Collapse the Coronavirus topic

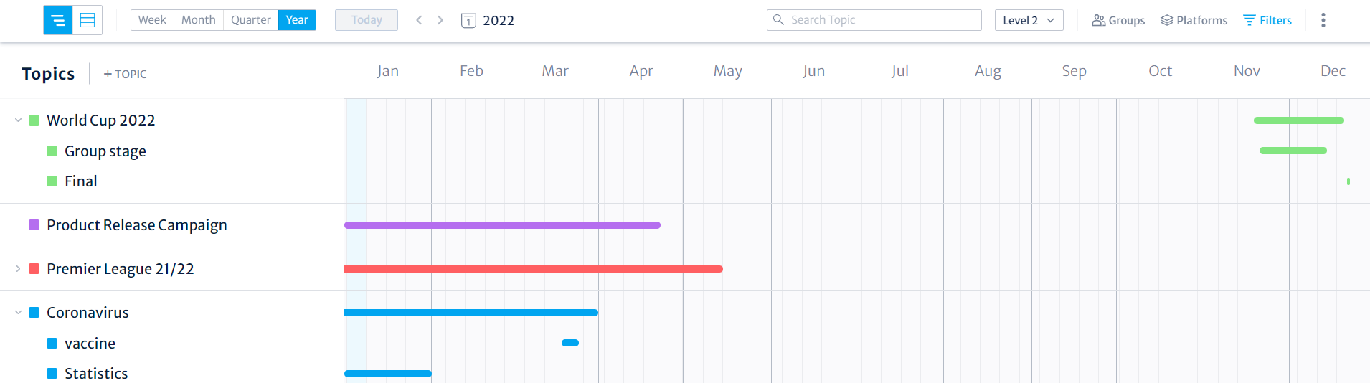[18, 313]
